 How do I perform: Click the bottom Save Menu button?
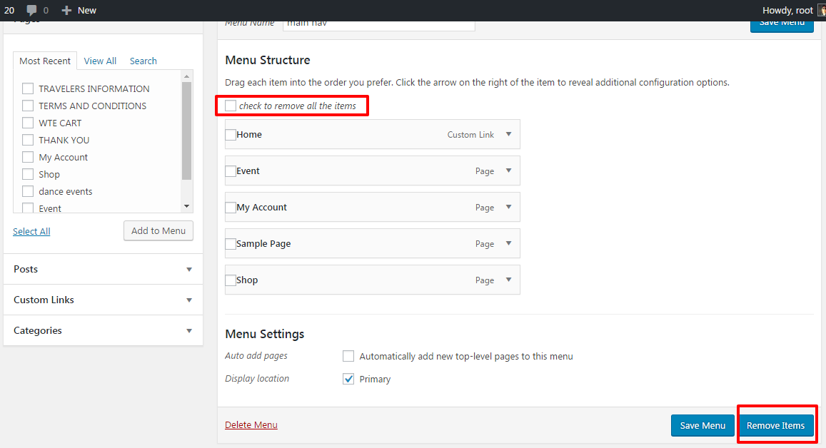(702, 425)
